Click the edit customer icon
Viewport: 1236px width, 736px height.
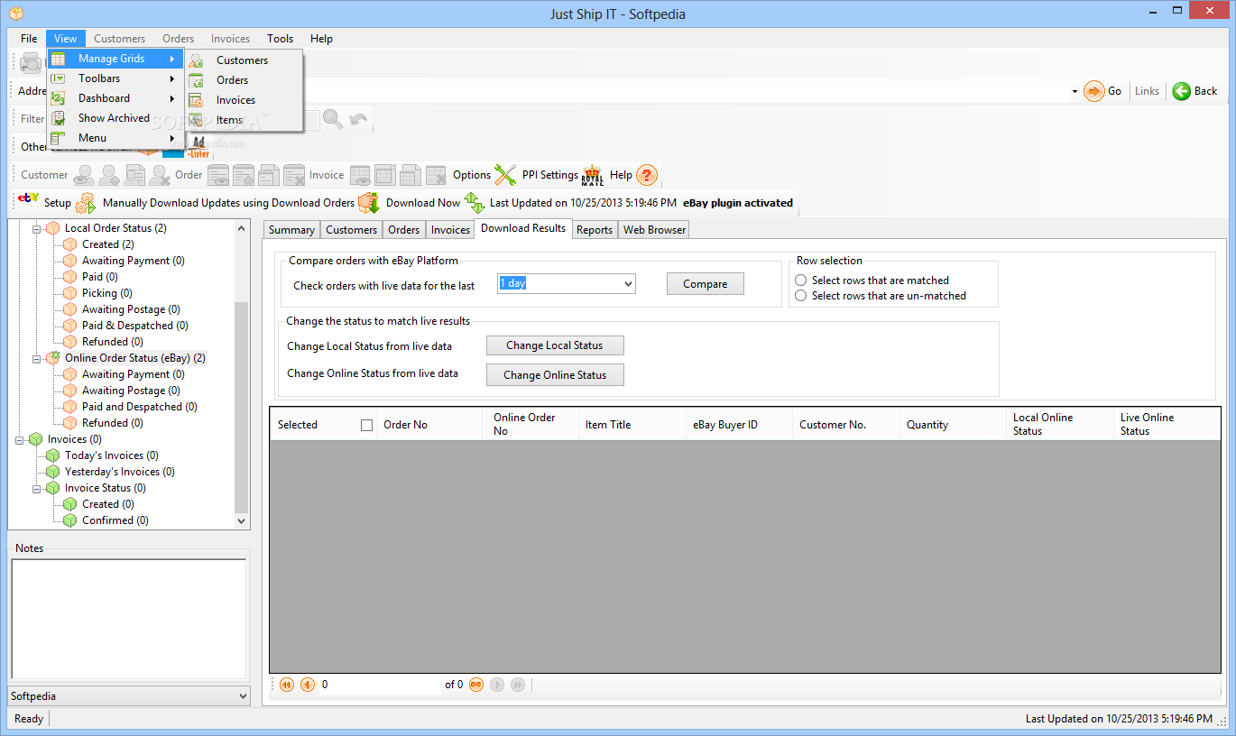[134, 175]
